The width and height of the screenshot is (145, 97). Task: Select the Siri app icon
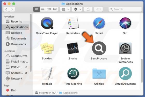(125, 23)
